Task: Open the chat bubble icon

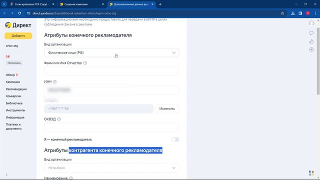Action: (311, 32)
